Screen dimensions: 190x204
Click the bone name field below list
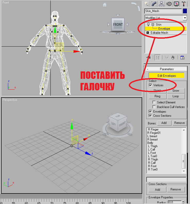tap(166, 179)
